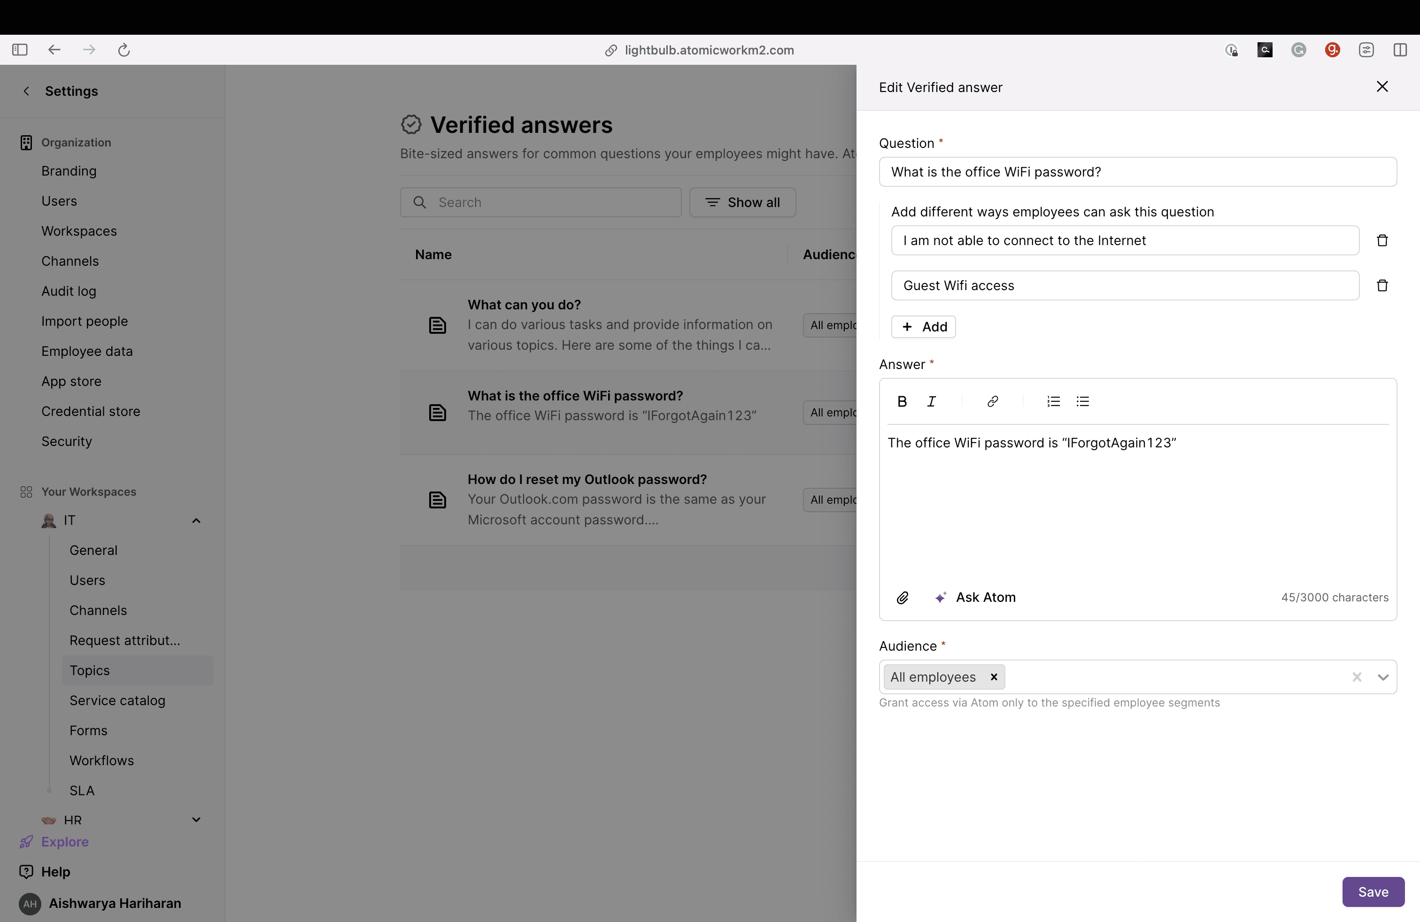The image size is (1420, 922).
Task: Navigate forward in the browser
Action: (89, 50)
